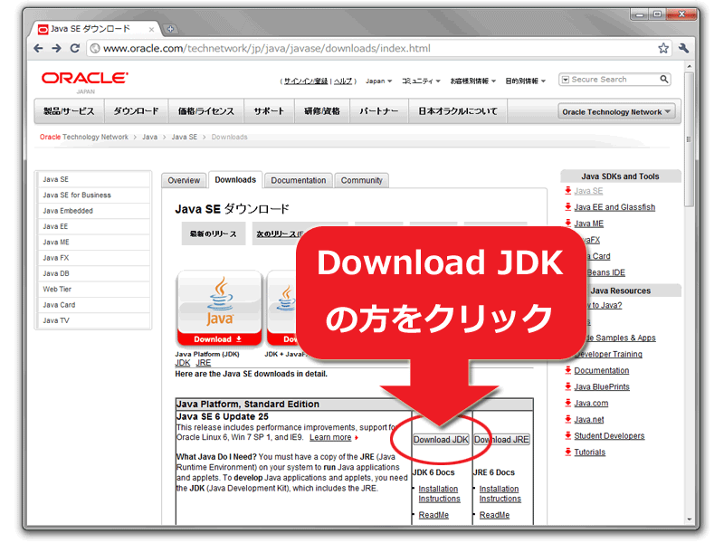Bookmark this page with the star icon
This screenshot has width=724, height=543.
coord(663,48)
